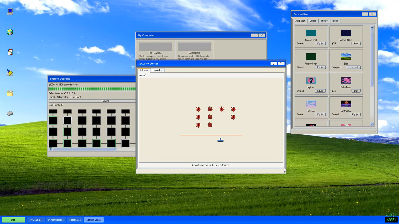
Task: Click Personalise scrollbar down arrow
Action: click(x=372, y=124)
